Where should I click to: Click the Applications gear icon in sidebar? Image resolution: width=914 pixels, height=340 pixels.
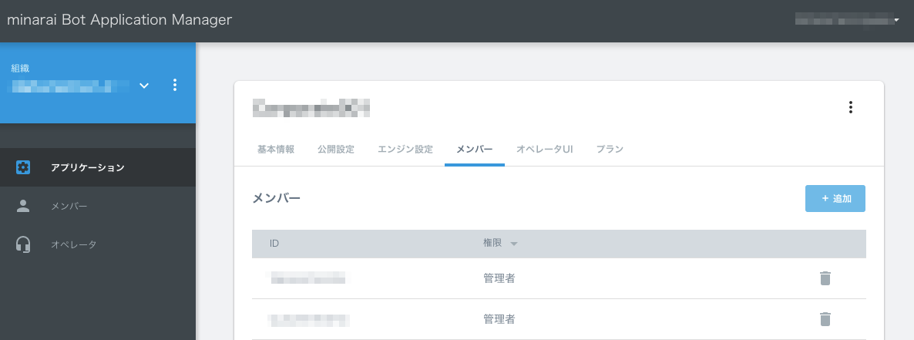[23, 167]
